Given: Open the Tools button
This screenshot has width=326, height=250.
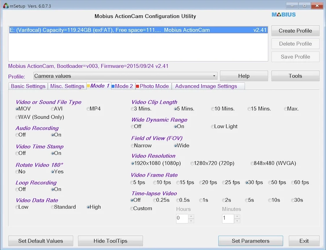Looking at the screenshot, I should [x=295, y=76].
